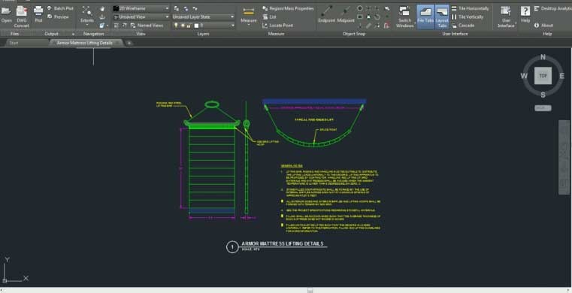Click the plus new tab button
This screenshot has width=572, height=293.
click(129, 43)
